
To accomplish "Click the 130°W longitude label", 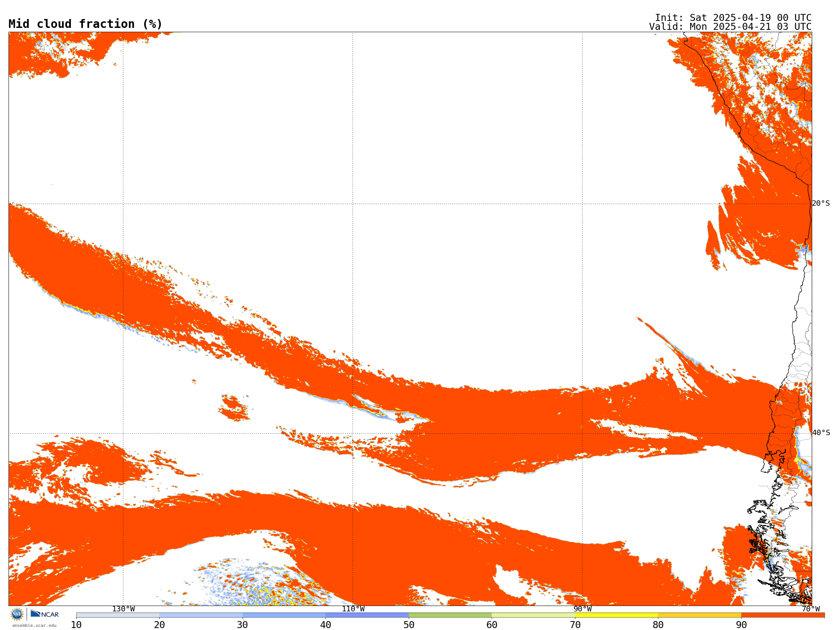I will pyautogui.click(x=124, y=609).
